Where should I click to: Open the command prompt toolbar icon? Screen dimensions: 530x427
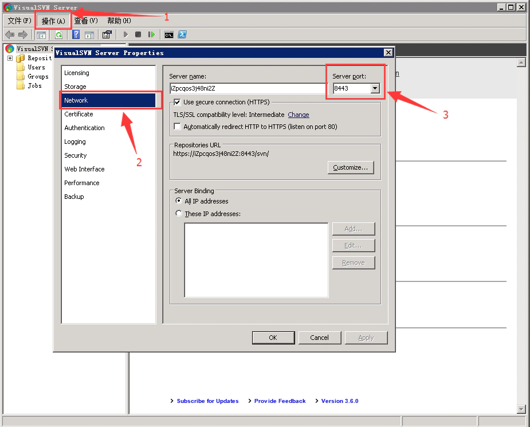(x=168, y=35)
